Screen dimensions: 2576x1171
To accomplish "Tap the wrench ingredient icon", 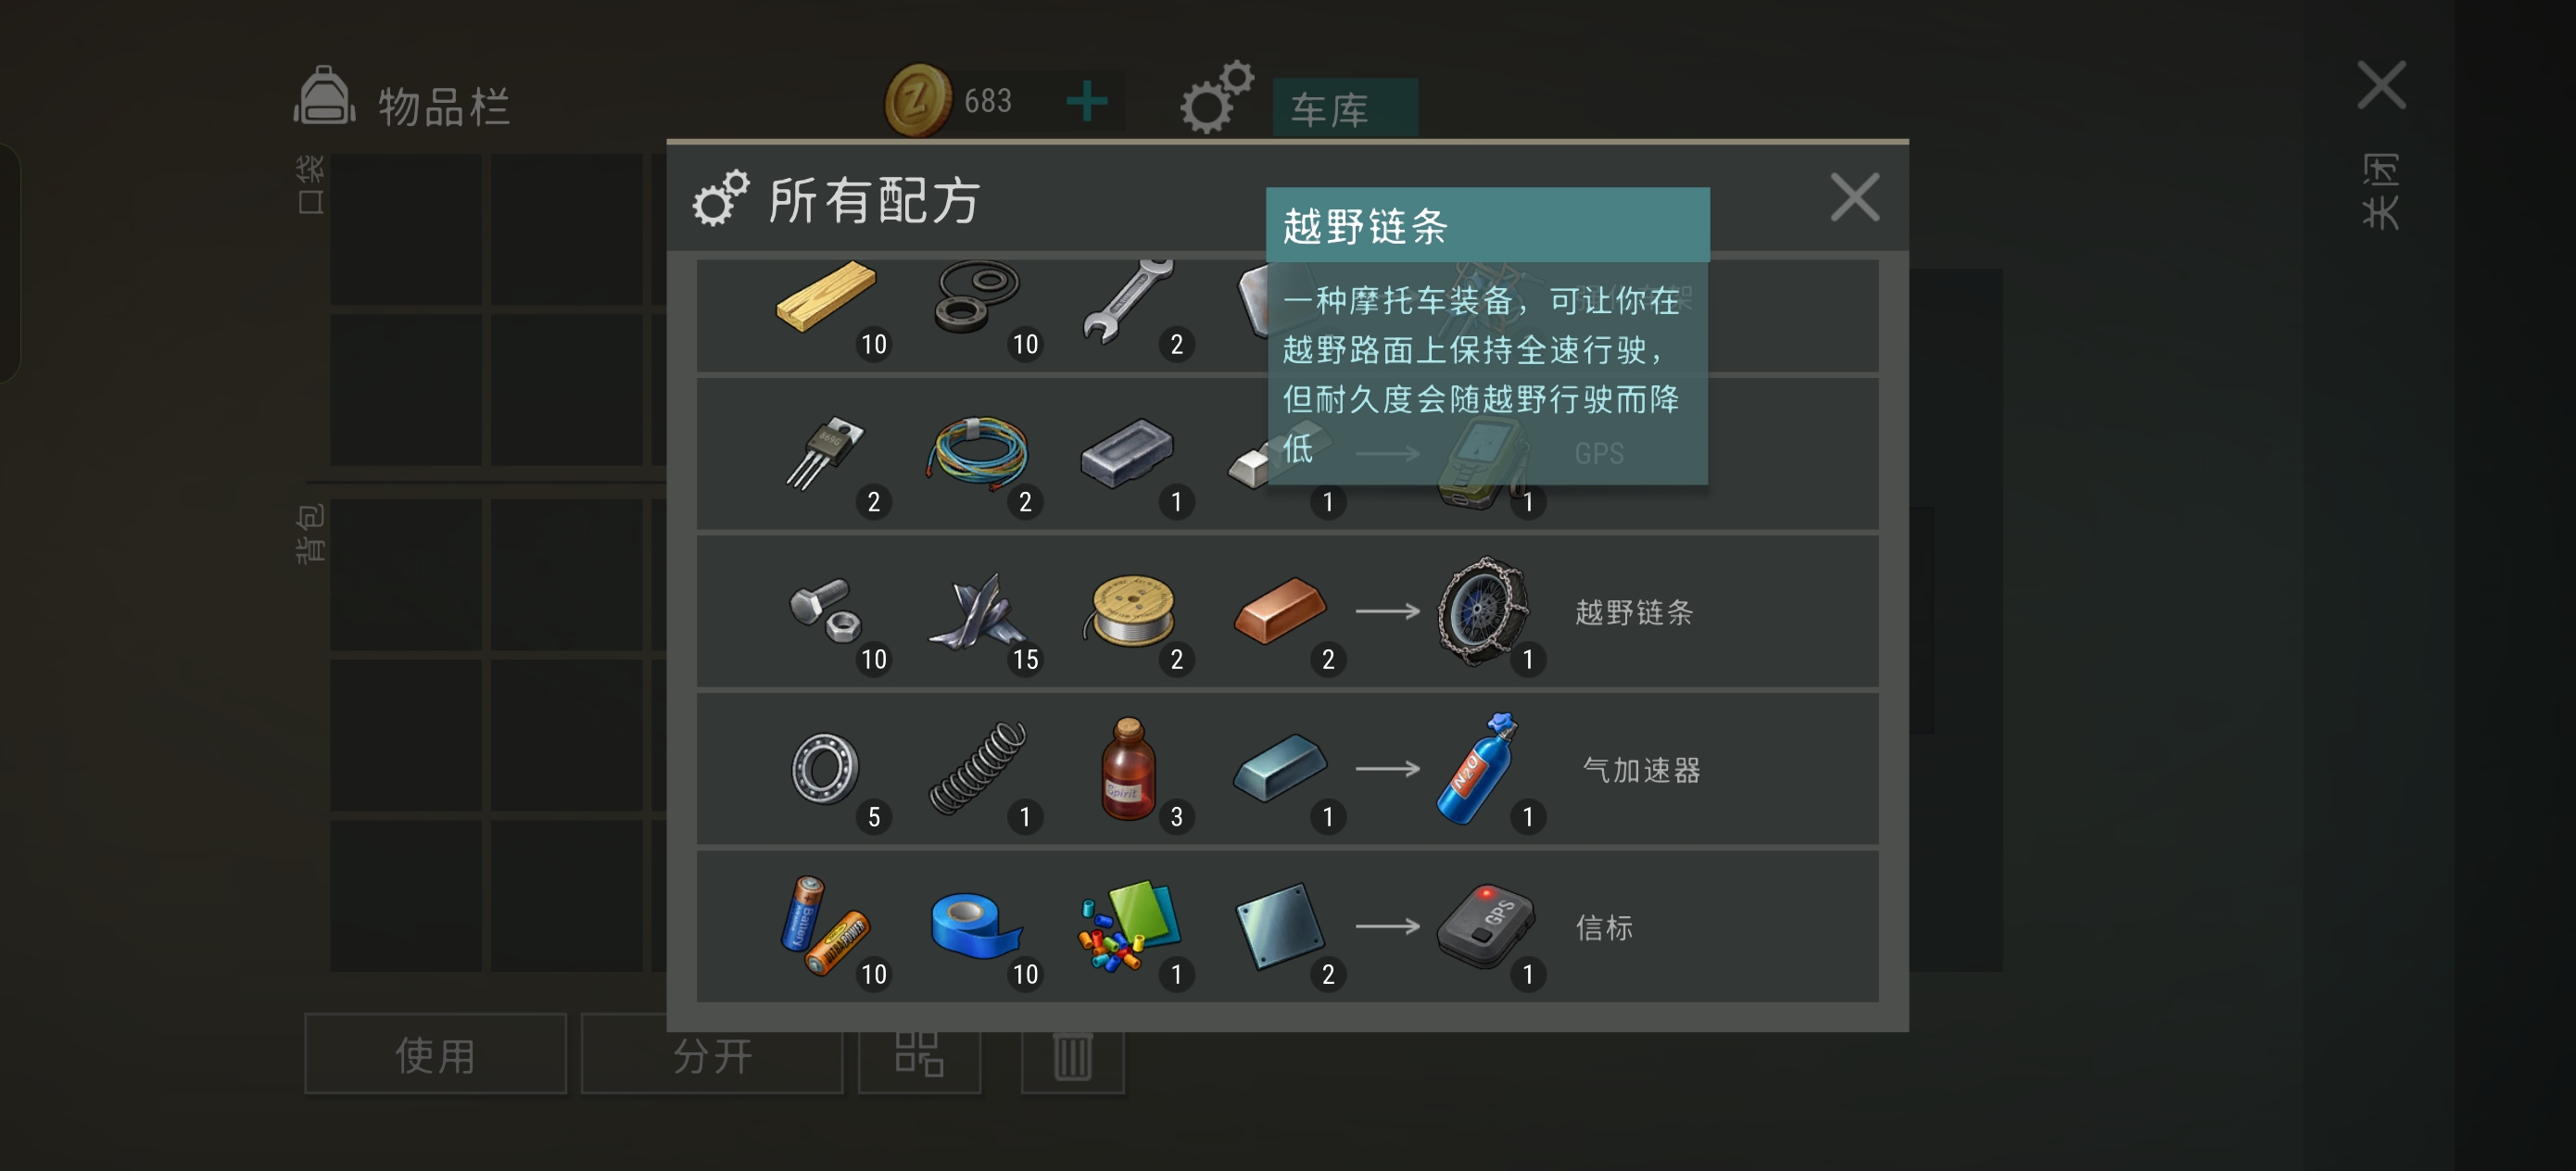I will pyautogui.click(x=1128, y=300).
